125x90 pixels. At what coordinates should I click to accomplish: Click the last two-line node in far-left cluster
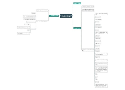point(23,33)
